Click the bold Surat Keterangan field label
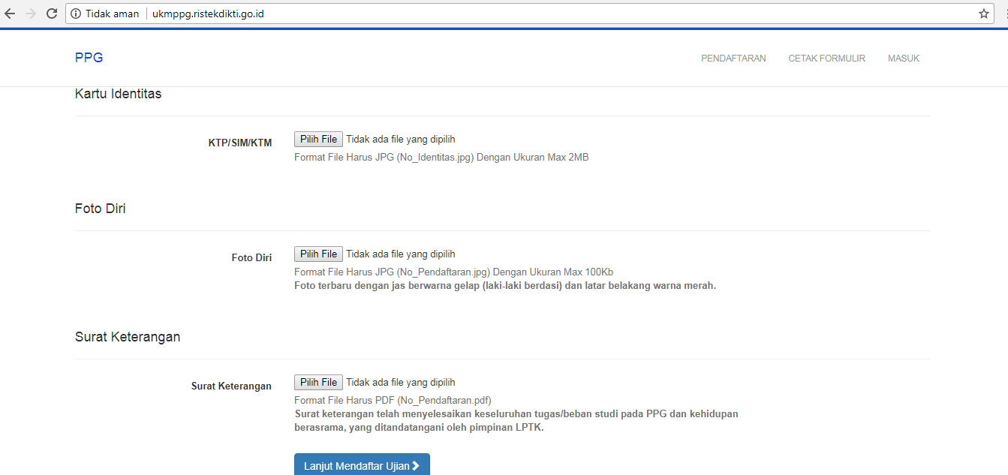The height and width of the screenshot is (475, 1008). coord(231,386)
